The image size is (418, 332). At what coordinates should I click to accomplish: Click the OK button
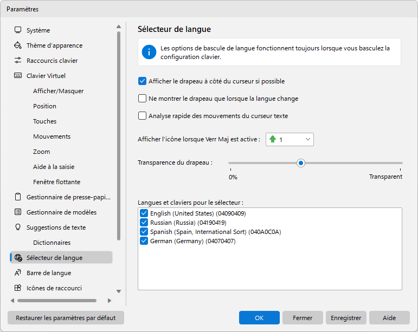pyautogui.click(x=259, y=317)
